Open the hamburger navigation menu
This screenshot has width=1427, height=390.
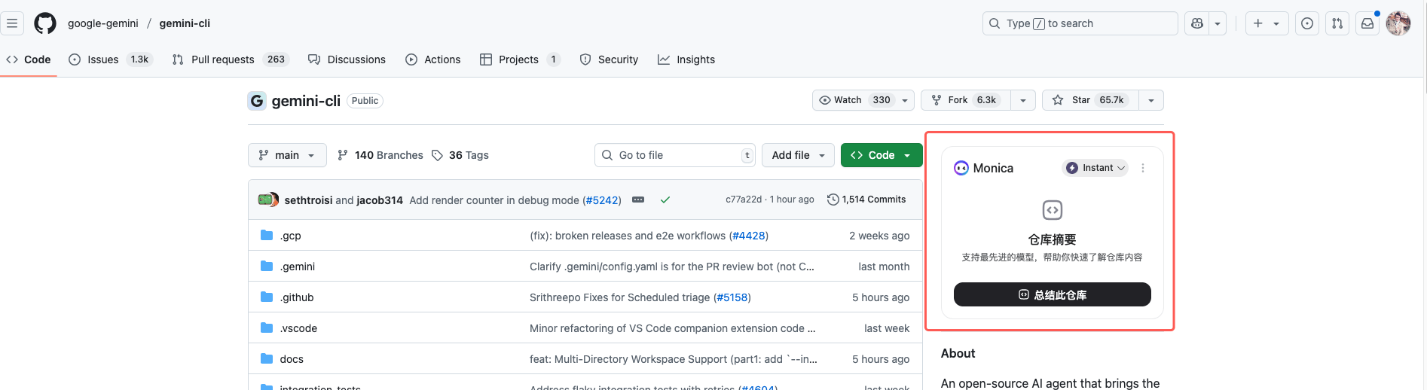(12, 23)
